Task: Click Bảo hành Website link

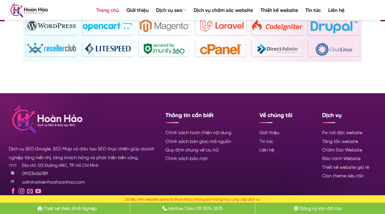Action: click(341, 159)
